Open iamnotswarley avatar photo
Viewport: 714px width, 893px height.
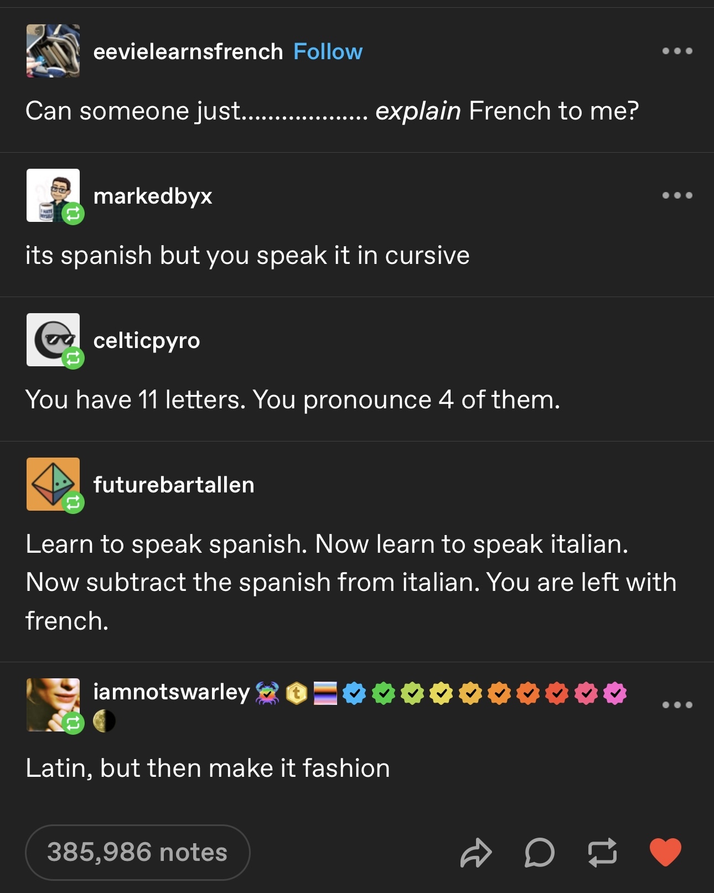[53, 705]
